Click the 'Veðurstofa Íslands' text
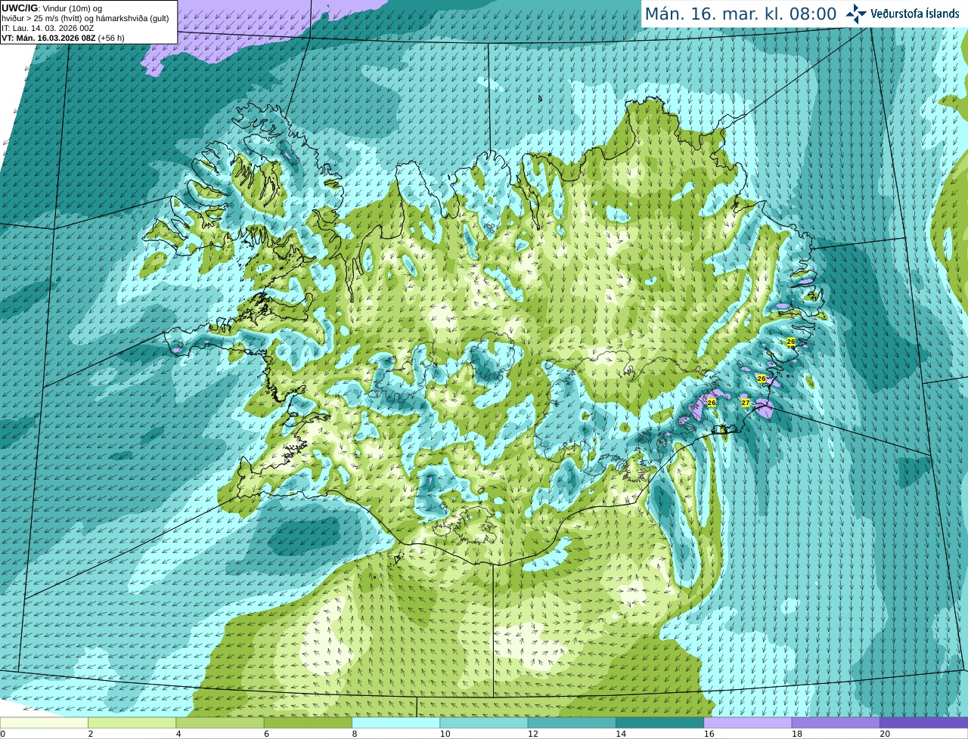The height and width of the screenshot is (739, 968). (914, 14)
